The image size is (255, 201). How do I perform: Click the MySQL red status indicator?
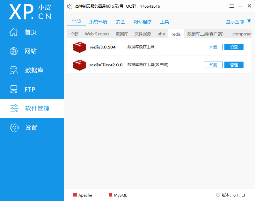click(x=110, y=195)
